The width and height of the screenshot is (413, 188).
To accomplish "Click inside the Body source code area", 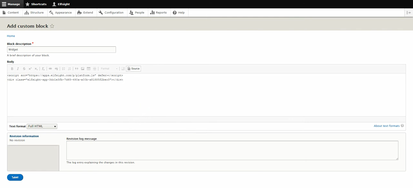I will [x=206, y=95].
